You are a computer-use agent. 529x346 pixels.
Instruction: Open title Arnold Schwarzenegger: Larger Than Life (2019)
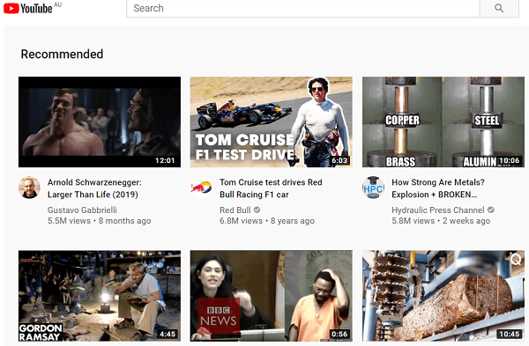(x=94, y=188)
